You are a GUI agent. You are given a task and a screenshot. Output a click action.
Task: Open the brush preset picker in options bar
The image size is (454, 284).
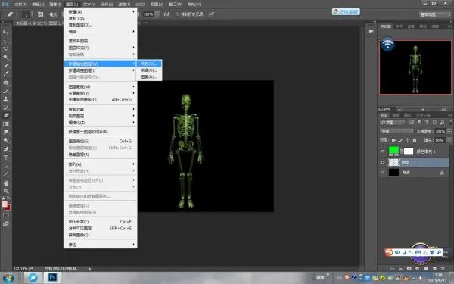click(x=27, y=14)
